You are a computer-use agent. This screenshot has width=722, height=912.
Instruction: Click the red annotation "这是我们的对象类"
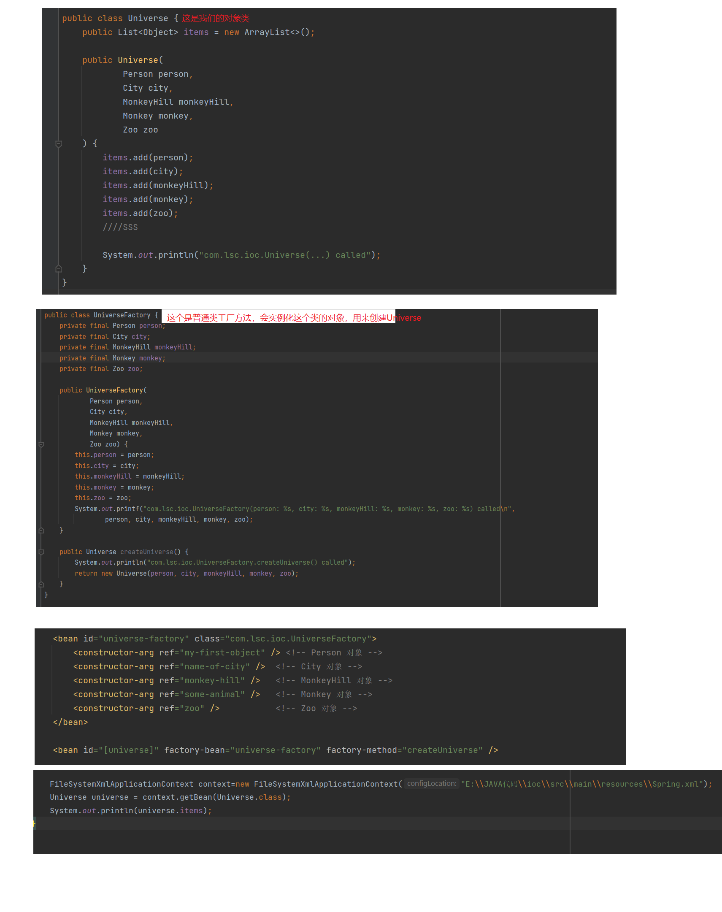(216, 18)
